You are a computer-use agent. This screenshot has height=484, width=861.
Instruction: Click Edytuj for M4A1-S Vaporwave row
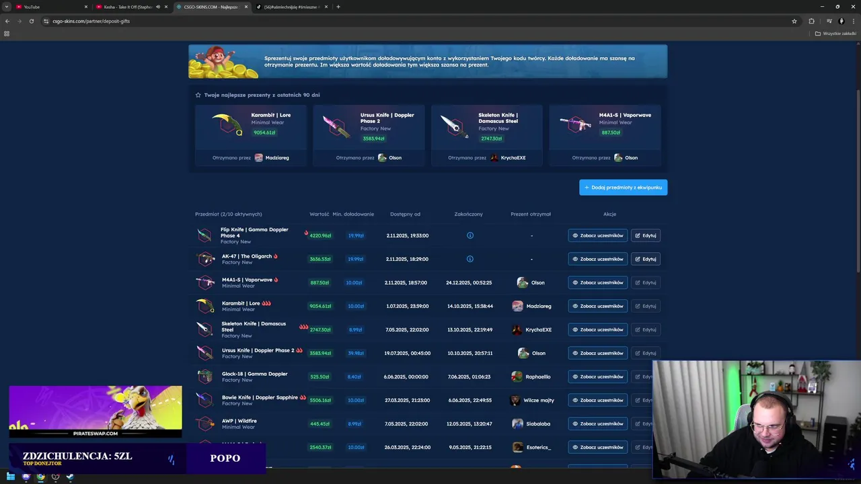[646, 282]
